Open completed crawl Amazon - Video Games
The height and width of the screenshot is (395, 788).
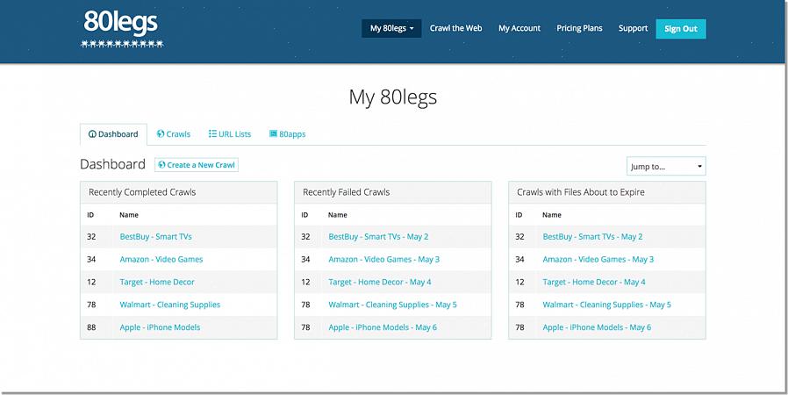click(x=161, y=259)
